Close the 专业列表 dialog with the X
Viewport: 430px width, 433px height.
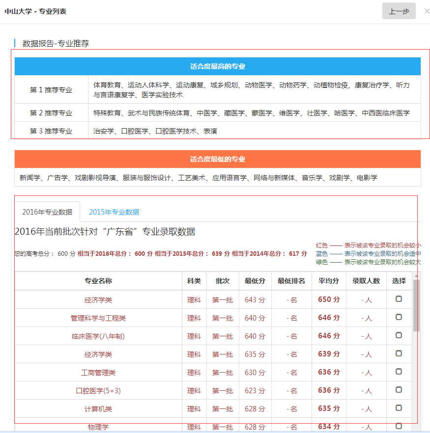pos(427,11)
